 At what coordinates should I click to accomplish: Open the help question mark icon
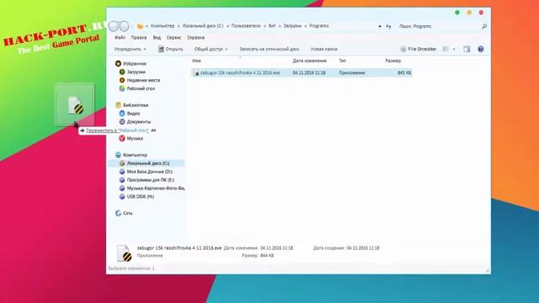481,49
